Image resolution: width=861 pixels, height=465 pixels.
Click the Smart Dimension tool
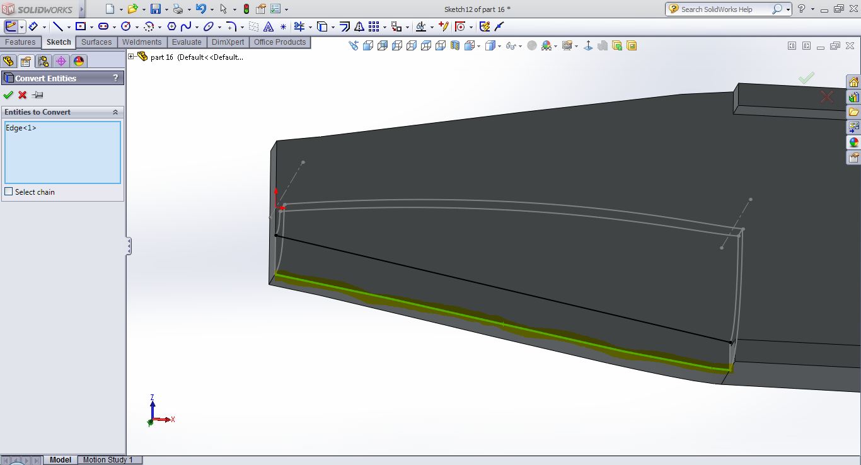33,26
